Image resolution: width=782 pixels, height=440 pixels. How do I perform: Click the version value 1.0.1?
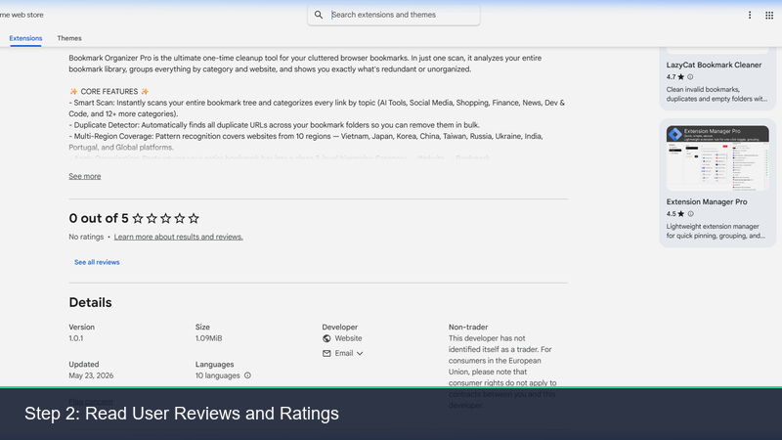pos(76,338)
